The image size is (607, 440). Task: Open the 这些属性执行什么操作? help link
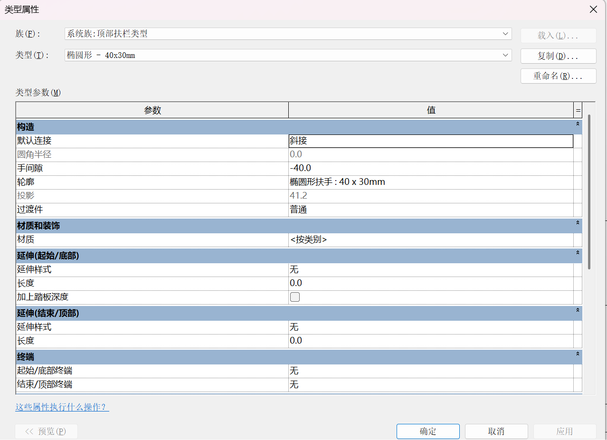pos(62,407)
